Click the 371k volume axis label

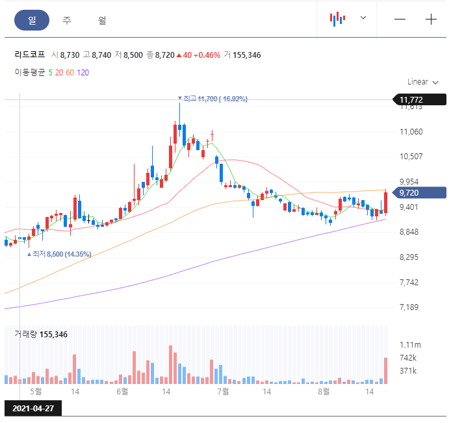pos(408,371)
